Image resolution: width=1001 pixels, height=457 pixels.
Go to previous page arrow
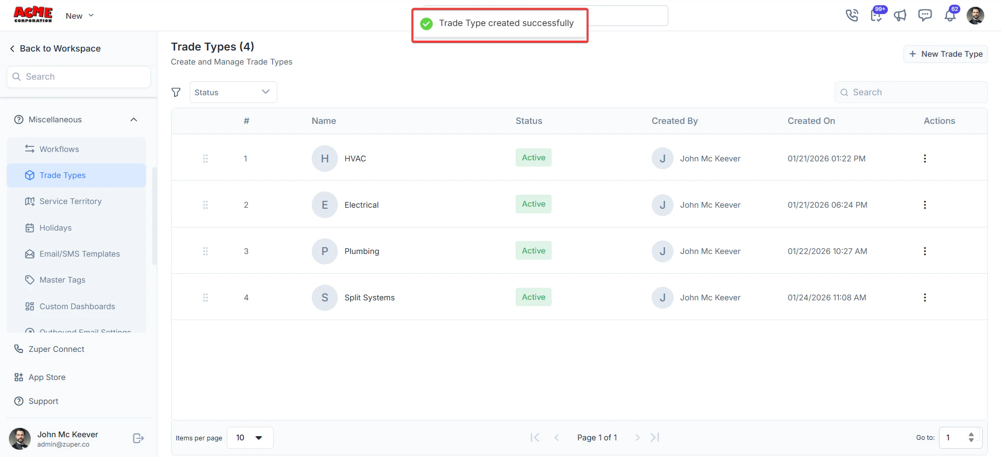(556, 438)
